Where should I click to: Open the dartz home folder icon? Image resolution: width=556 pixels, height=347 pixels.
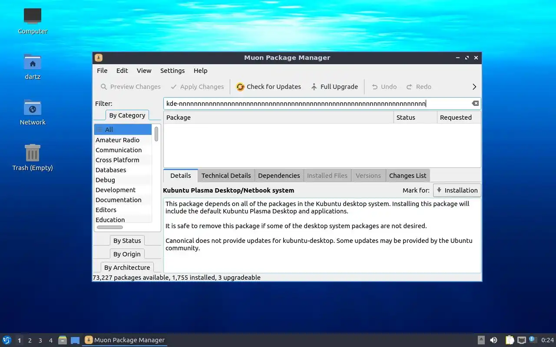(x=33, y=66)
